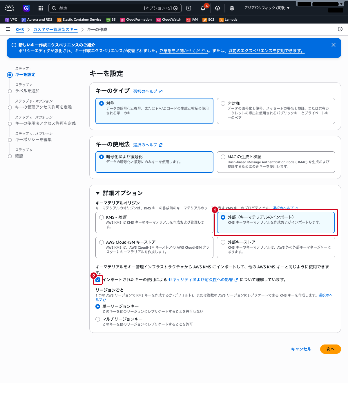Viewport: 348px width, 393px height.
Task: Click the AWS logo home icon
Action: pos(10,8)
